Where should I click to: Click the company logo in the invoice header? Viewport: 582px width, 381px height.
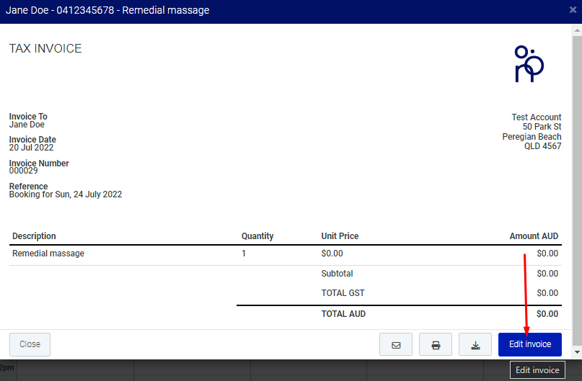529,64
